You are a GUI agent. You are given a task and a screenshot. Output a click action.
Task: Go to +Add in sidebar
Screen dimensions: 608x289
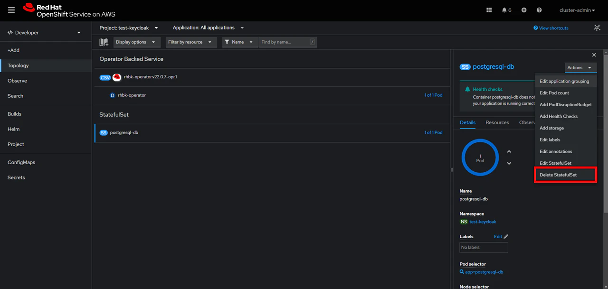pos(46,50)
